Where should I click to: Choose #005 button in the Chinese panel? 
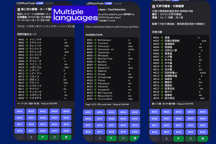coord(203,112)
